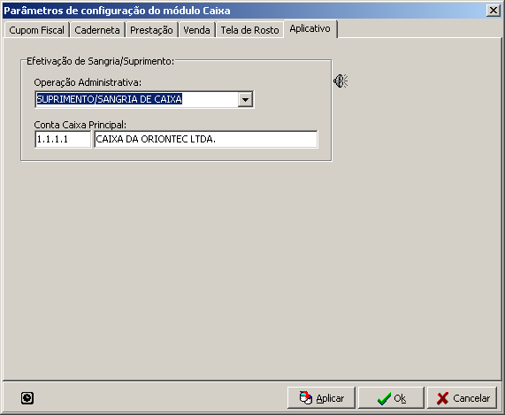Select the Venda tab
Screen dimensions: 505x415
coord(197,30)
